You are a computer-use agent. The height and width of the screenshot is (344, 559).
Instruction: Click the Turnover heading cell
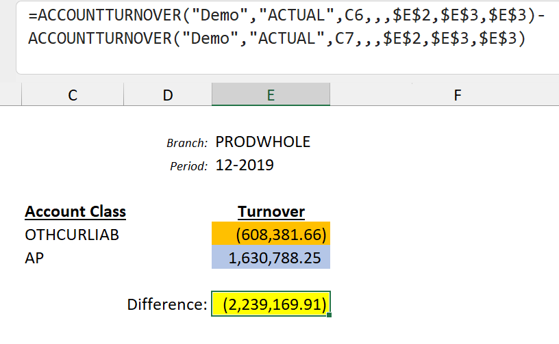(271, 211)
